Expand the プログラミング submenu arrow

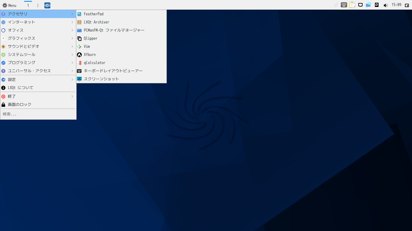72,63
